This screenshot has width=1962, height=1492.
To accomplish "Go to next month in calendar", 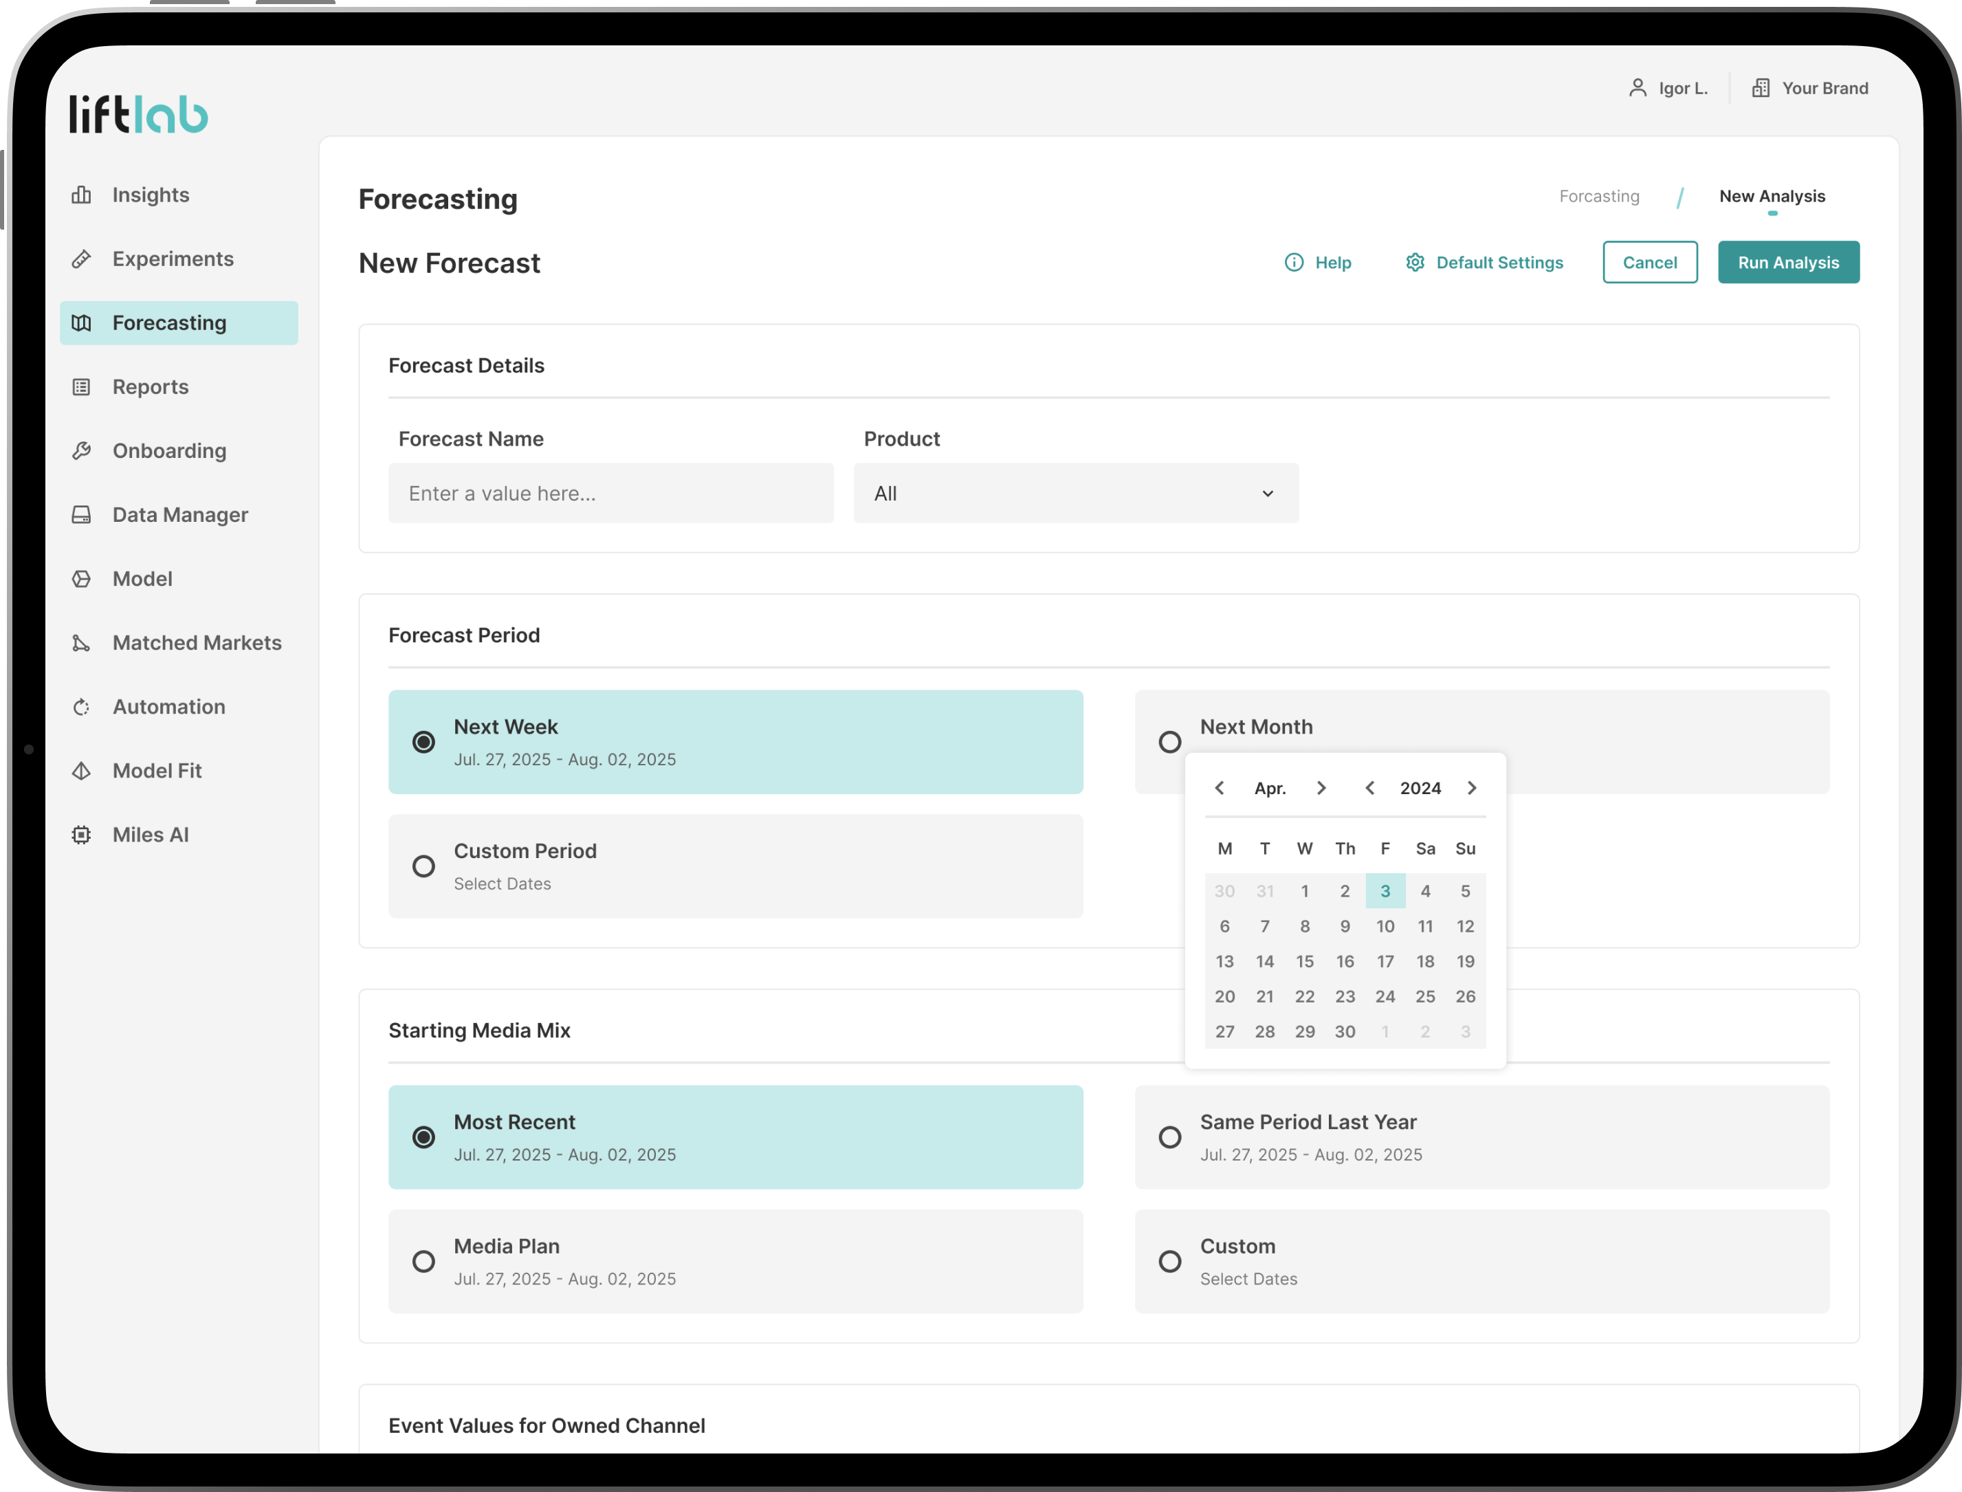I will 1321,788.
